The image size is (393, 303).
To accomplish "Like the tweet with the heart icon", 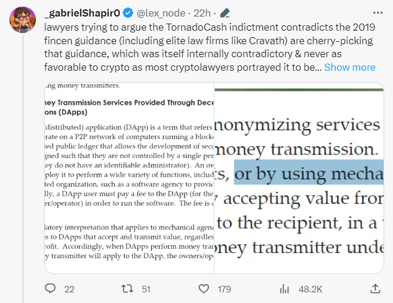I will (204, 289).
